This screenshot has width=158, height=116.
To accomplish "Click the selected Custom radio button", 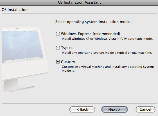I will (x=58, y=62).
